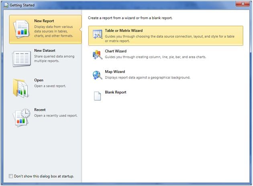This screenshot has width=253, height=186.
Task: Click 'Open a saved report.' text
Action: click(50, 86)
